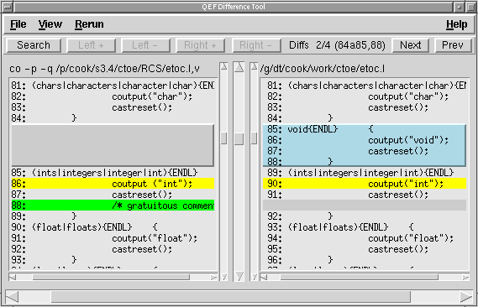Go to the Next difference

[410, 45]
